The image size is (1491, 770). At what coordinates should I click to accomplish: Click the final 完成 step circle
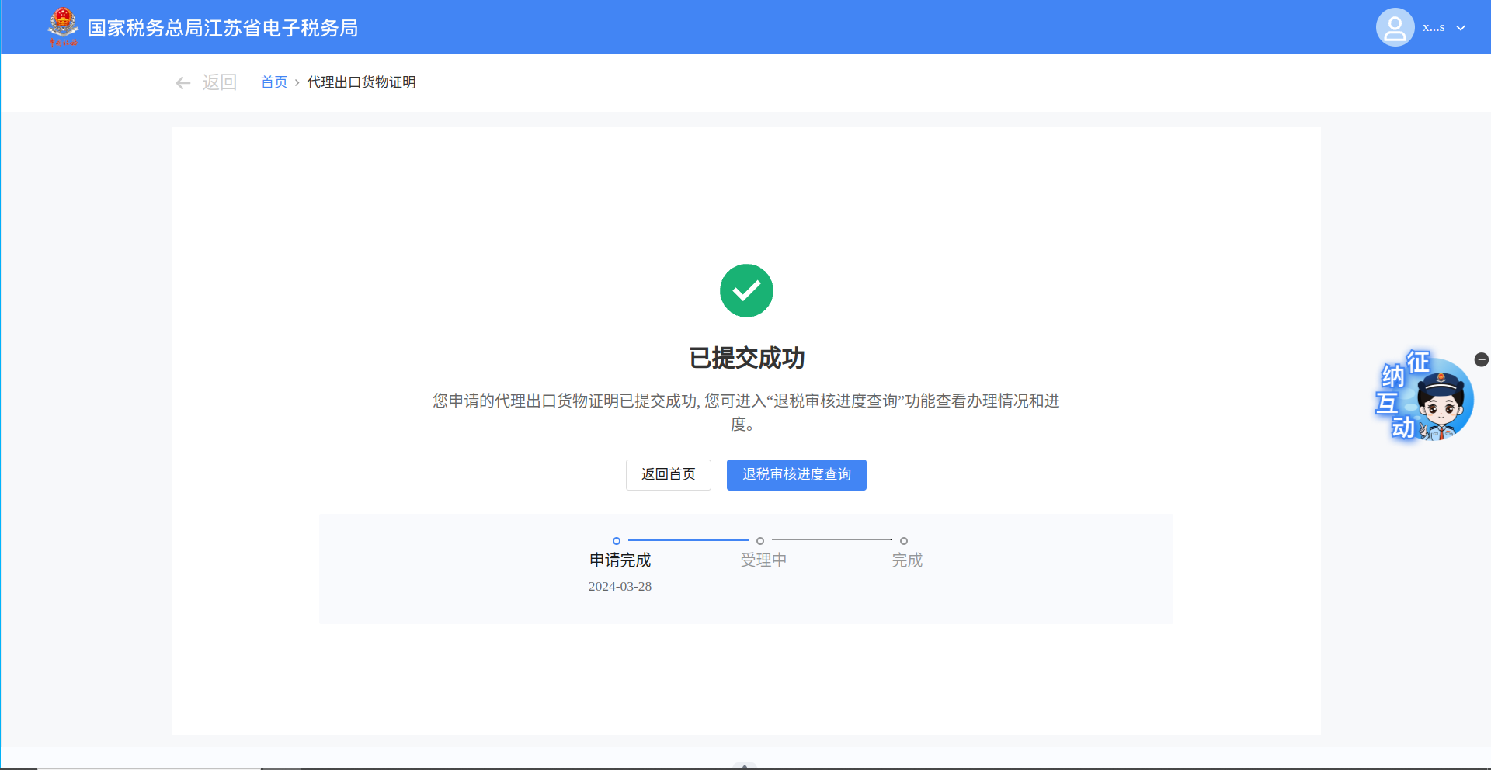tap(904, 541)
